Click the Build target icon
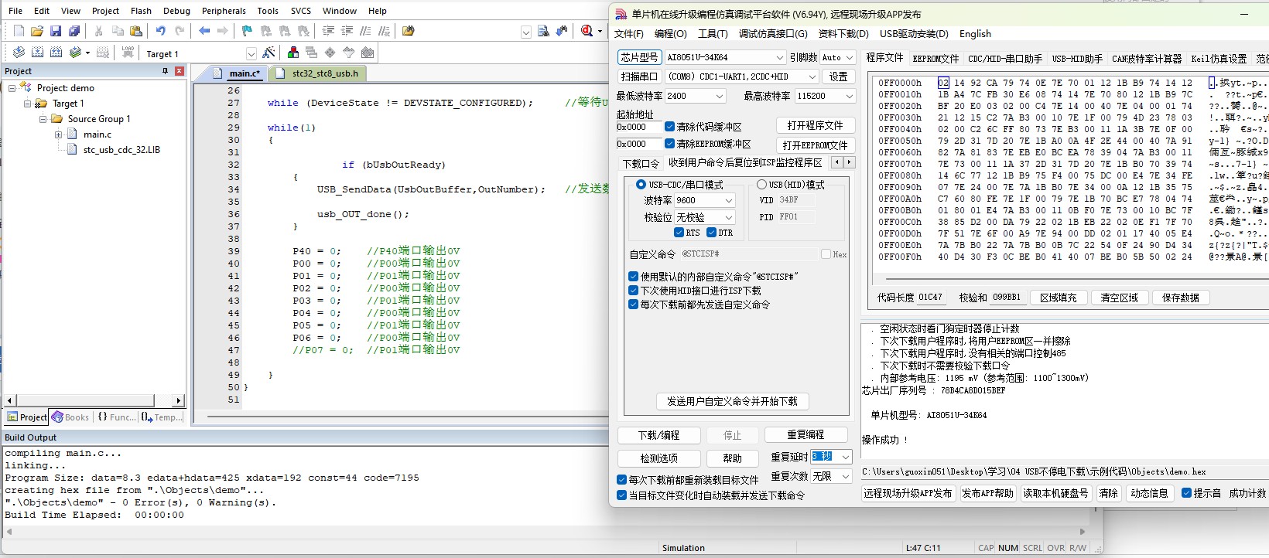 [37, 53]
